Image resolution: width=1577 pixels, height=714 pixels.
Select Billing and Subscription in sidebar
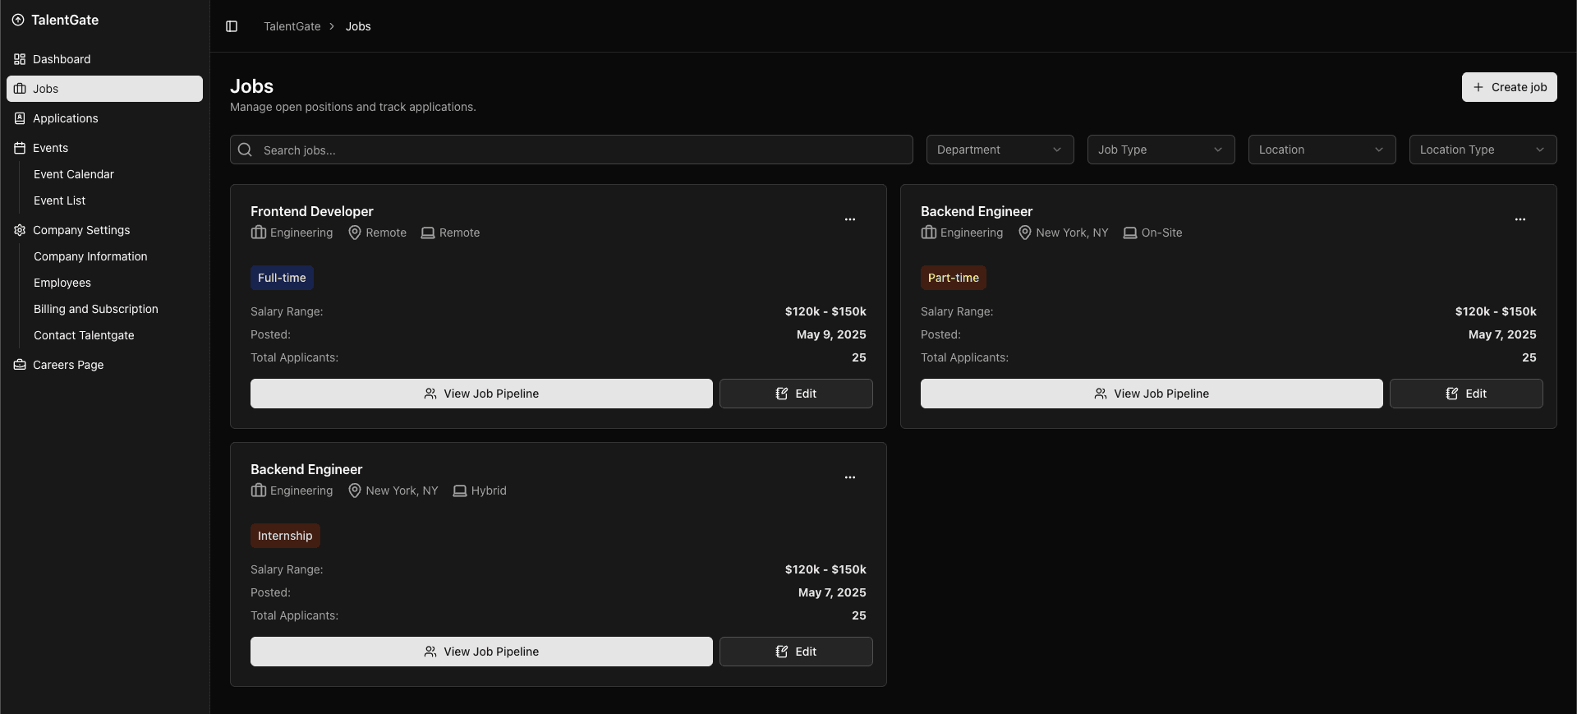96,309
